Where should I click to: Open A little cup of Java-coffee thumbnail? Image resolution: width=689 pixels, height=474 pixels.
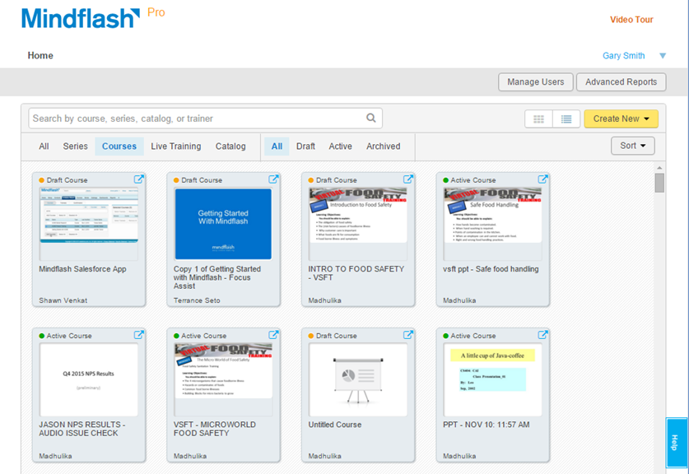coord(492,379)
